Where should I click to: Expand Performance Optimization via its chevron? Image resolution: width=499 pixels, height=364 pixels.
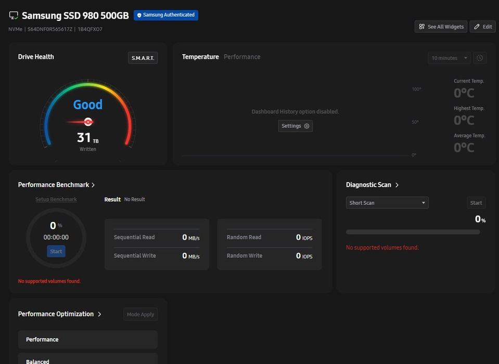point(99,314)
